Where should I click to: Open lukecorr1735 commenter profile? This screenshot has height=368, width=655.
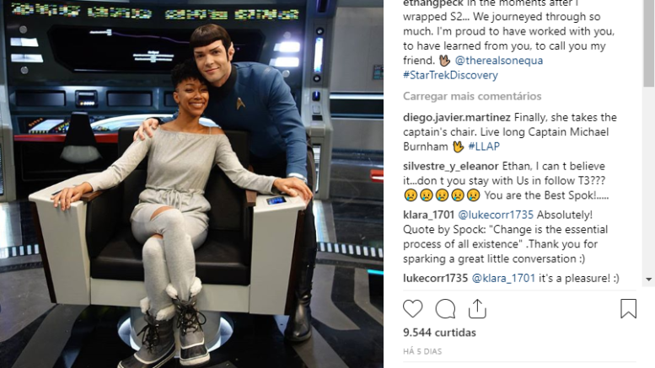pos(435,278)
